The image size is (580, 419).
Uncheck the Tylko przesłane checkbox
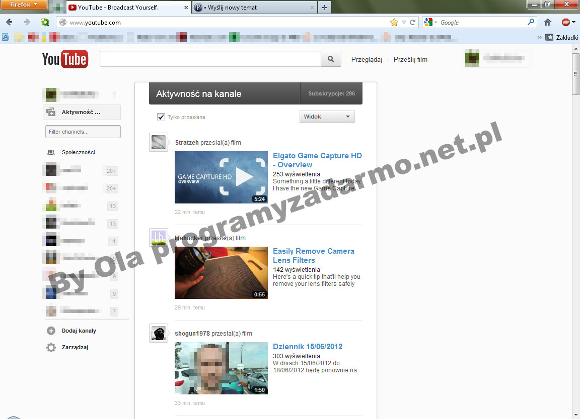point(161,117)
